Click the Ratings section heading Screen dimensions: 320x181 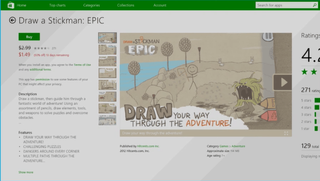pos(311,36)
